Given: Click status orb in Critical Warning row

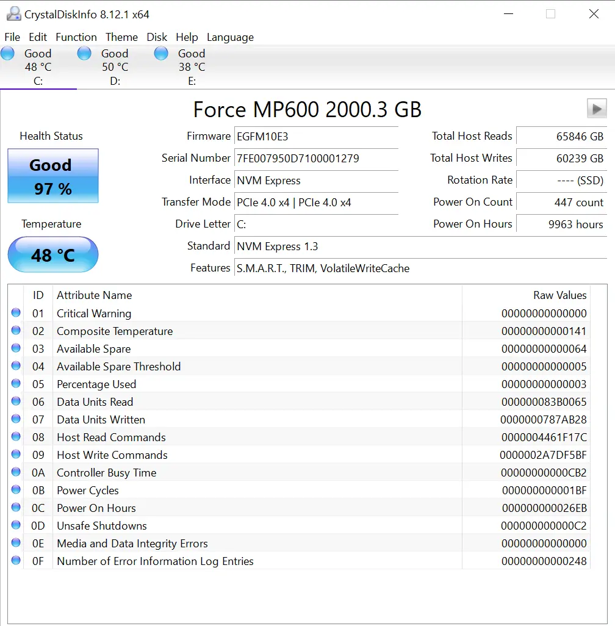Looking at the screenshot, I should (16, 312).
